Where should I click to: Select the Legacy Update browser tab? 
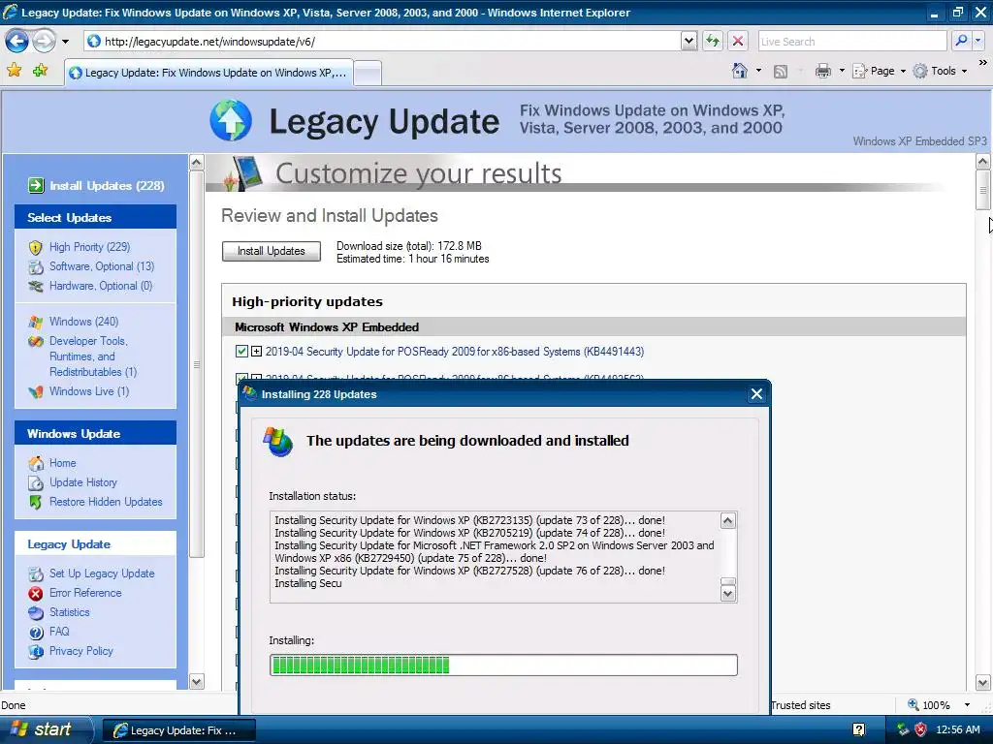(208, 73)
